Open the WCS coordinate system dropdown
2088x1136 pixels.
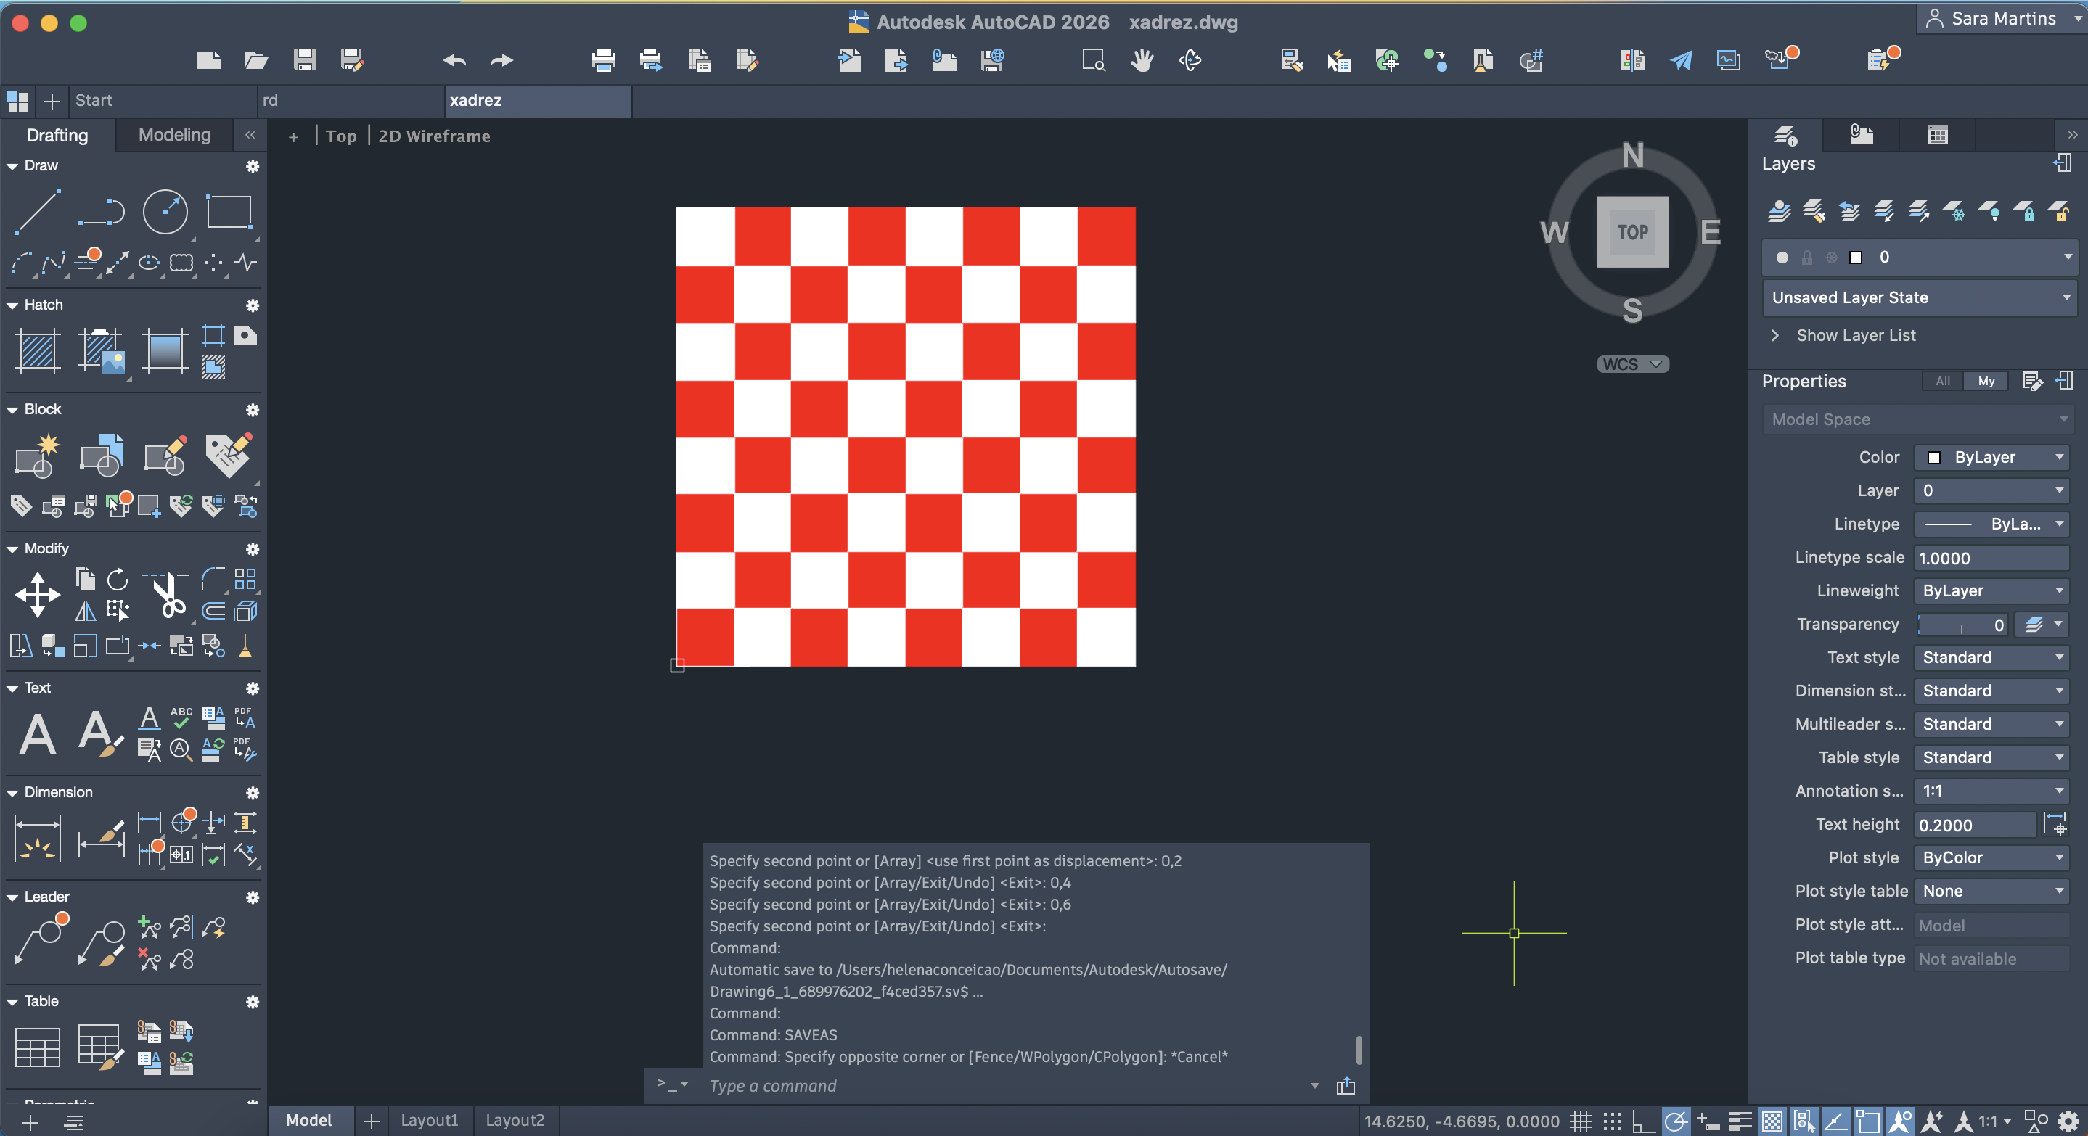(1631, 365)
